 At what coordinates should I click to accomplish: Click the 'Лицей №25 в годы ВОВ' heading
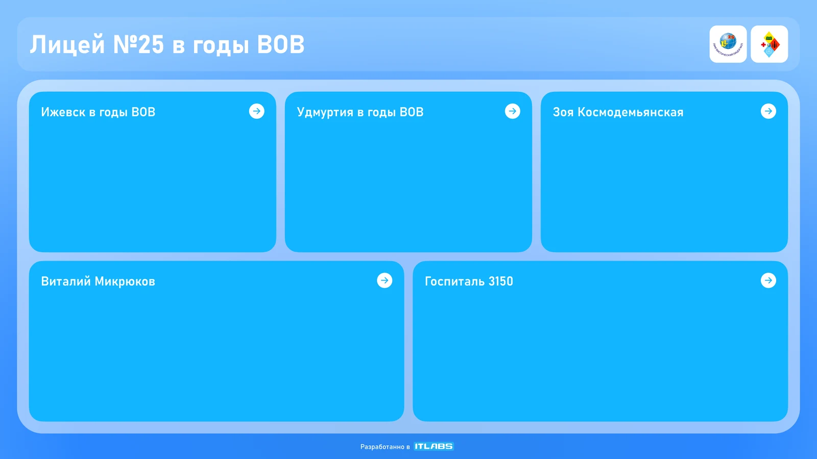click(x=167, y=45)
